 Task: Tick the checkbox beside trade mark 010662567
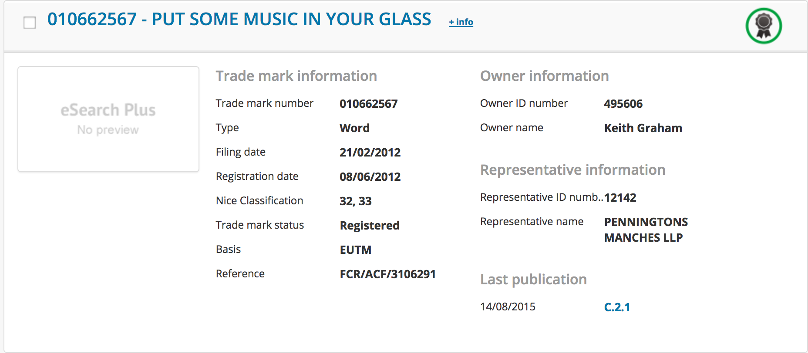(30, 23)
